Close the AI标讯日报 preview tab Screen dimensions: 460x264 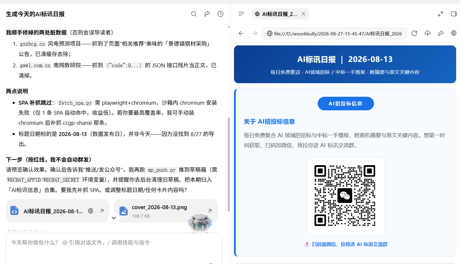click(x=303, y=14)
